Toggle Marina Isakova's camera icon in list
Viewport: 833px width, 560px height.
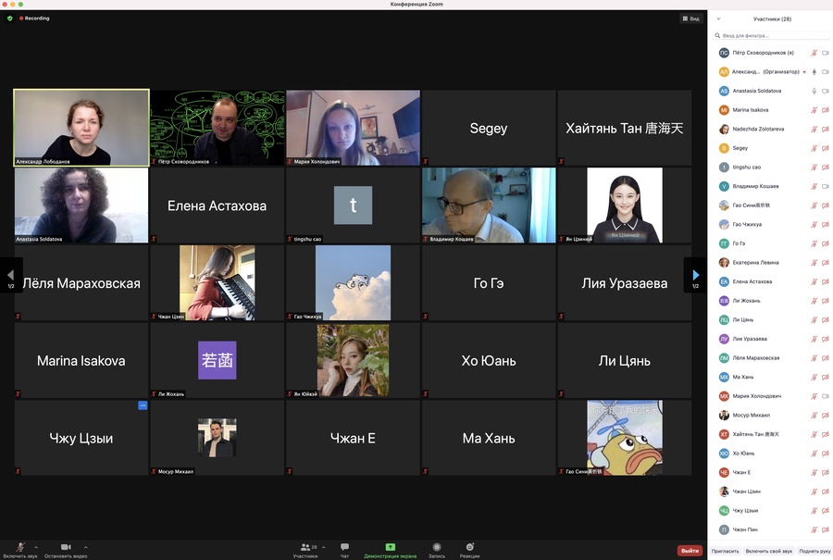pos(825,110)
